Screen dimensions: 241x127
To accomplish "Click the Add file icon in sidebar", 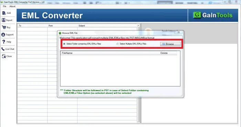I will coord(4,13).
